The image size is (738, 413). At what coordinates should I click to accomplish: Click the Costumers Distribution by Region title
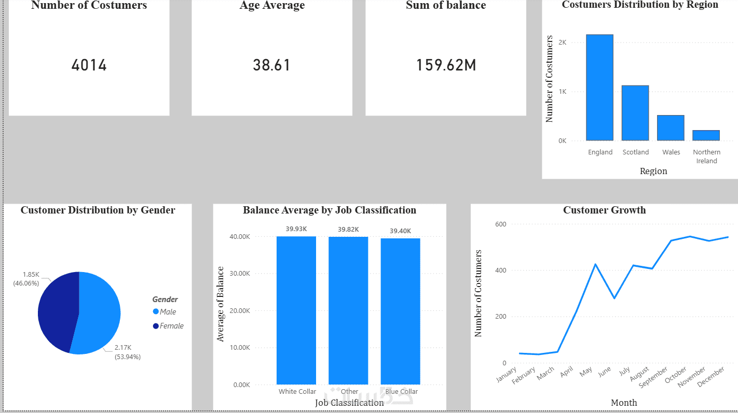[640, 5]
